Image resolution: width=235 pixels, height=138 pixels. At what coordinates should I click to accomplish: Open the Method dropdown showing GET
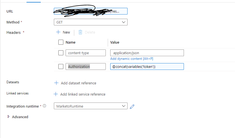[x=91, y=22]
